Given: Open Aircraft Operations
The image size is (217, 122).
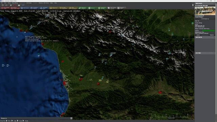Looking at the screenshot, I should click(63, 8).
